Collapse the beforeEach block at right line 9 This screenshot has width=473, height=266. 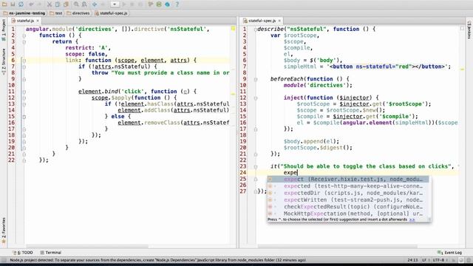pos(256,79)
